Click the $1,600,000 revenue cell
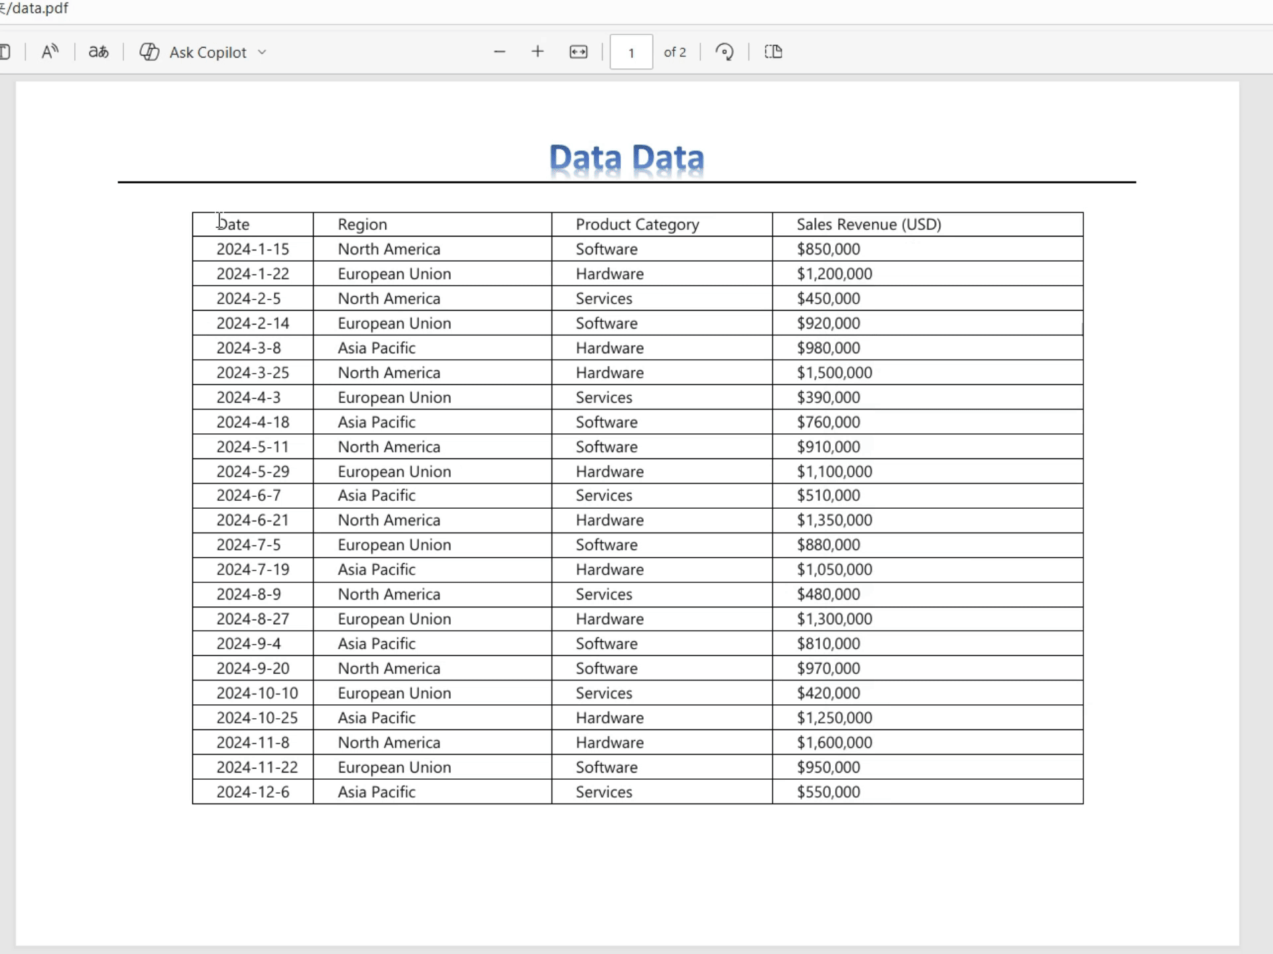 (834, 743)
